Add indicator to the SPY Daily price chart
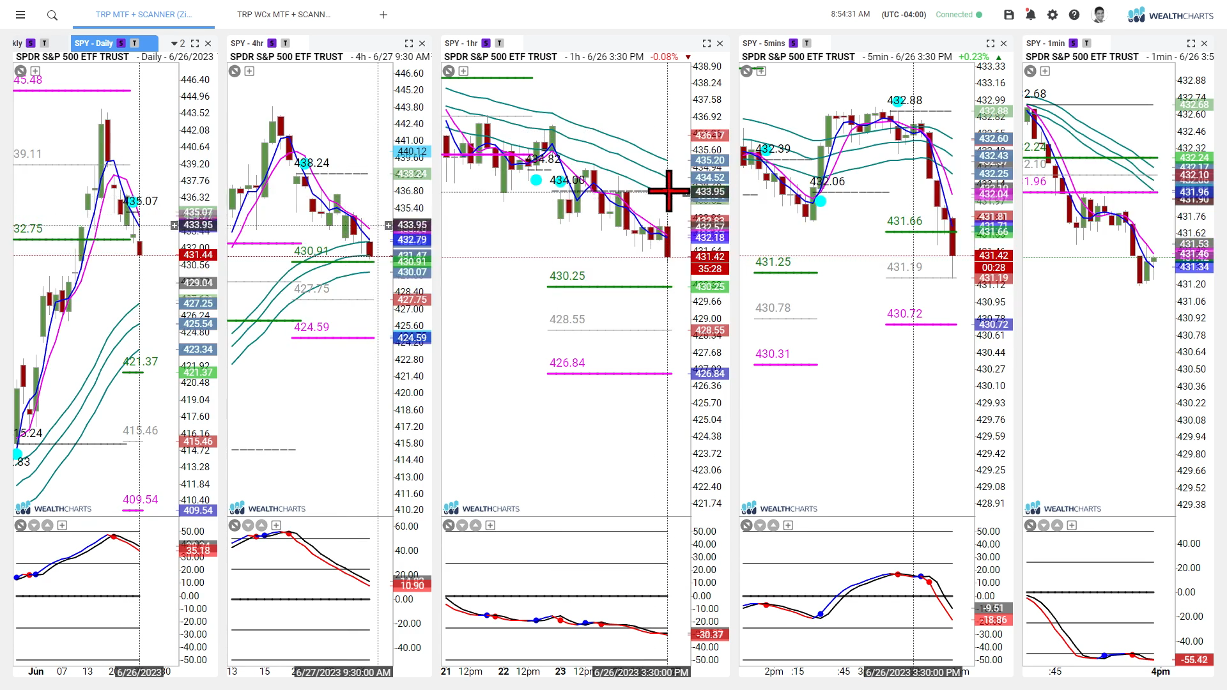The height and width of the screenshot is (690, 1227). 35,71
